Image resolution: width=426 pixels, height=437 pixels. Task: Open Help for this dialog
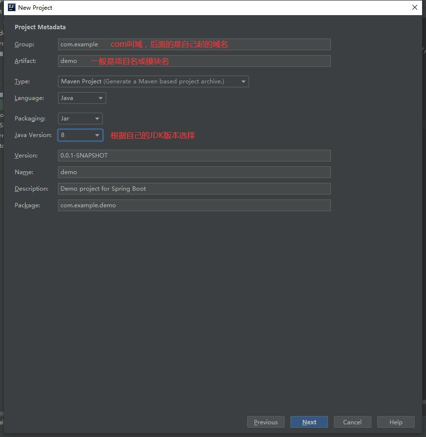click(x=396, y=422)
